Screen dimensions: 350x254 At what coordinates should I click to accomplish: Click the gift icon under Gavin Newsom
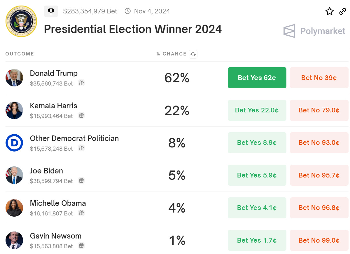coord(81,246)
